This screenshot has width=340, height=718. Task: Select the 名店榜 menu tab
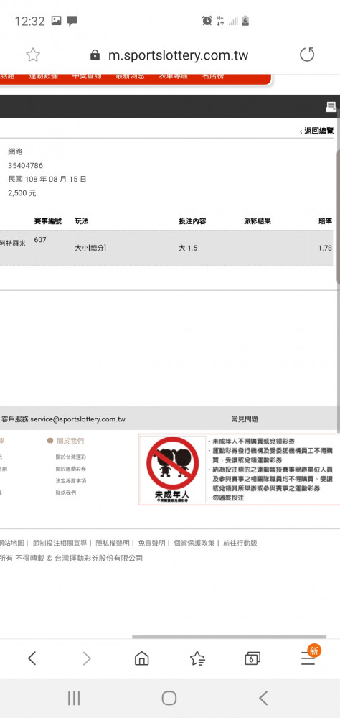tap(213, 76)
